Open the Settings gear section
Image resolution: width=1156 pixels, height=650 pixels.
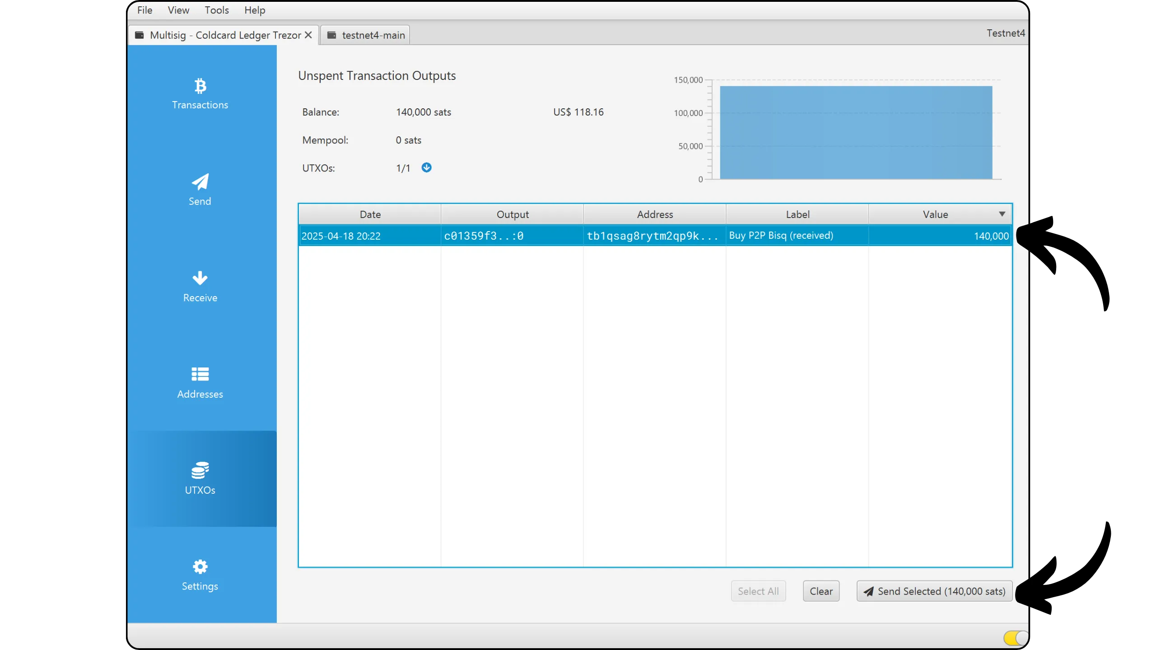[x=200, y=566]
